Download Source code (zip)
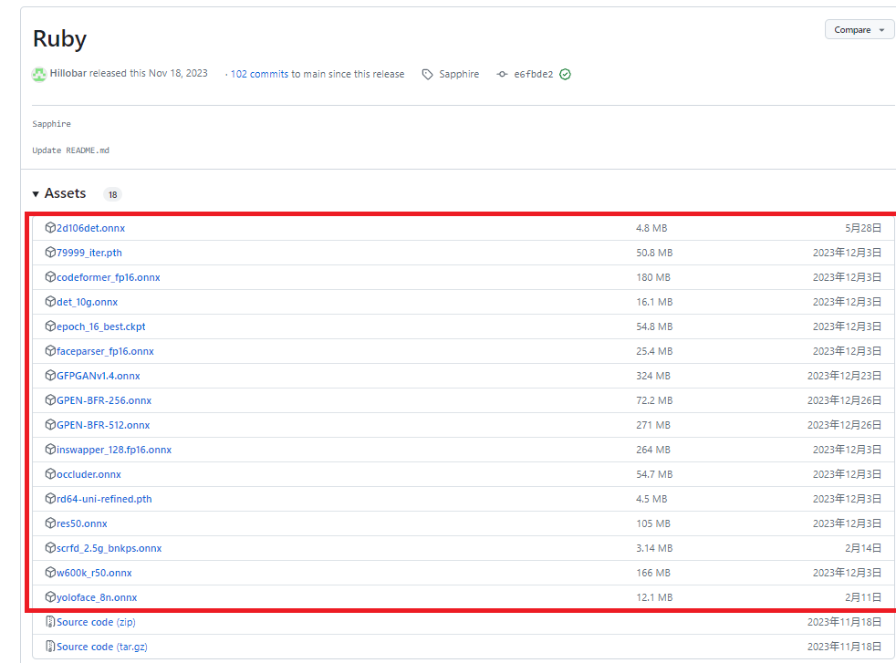 tap(96, 622)
